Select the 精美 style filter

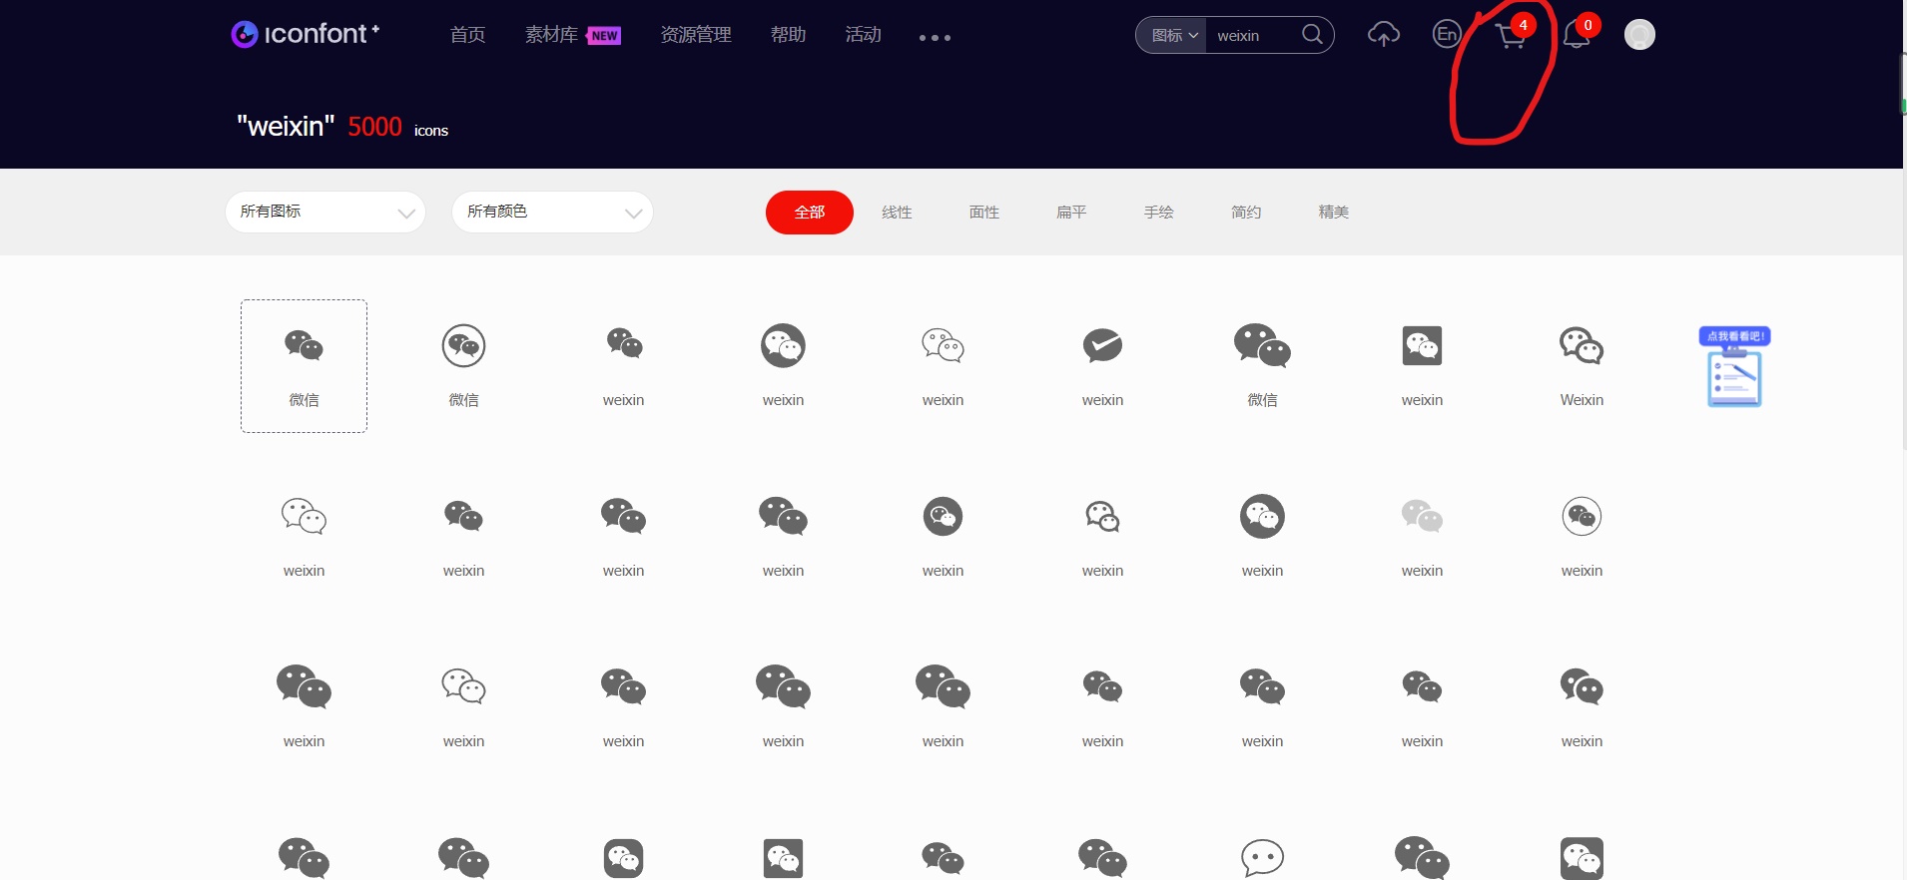pos(1334,213)
